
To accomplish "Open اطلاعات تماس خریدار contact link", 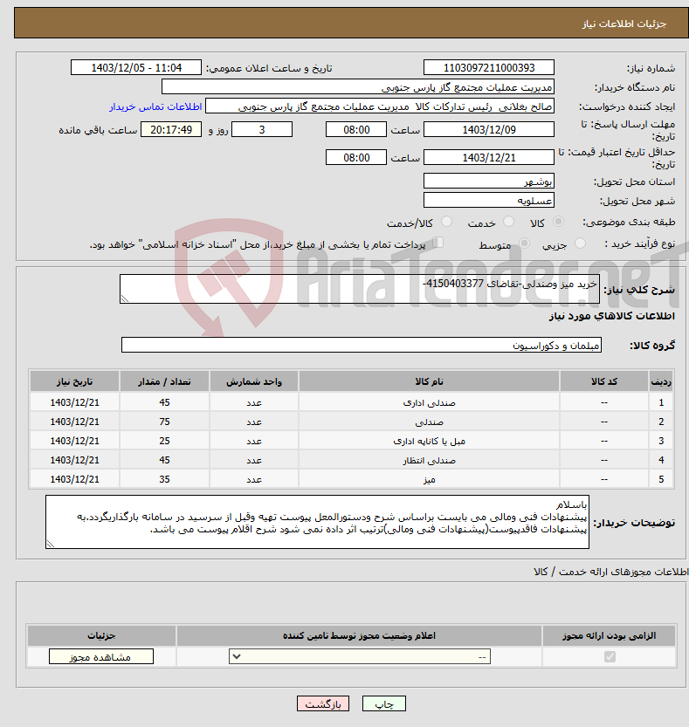I will click(156, 106).
